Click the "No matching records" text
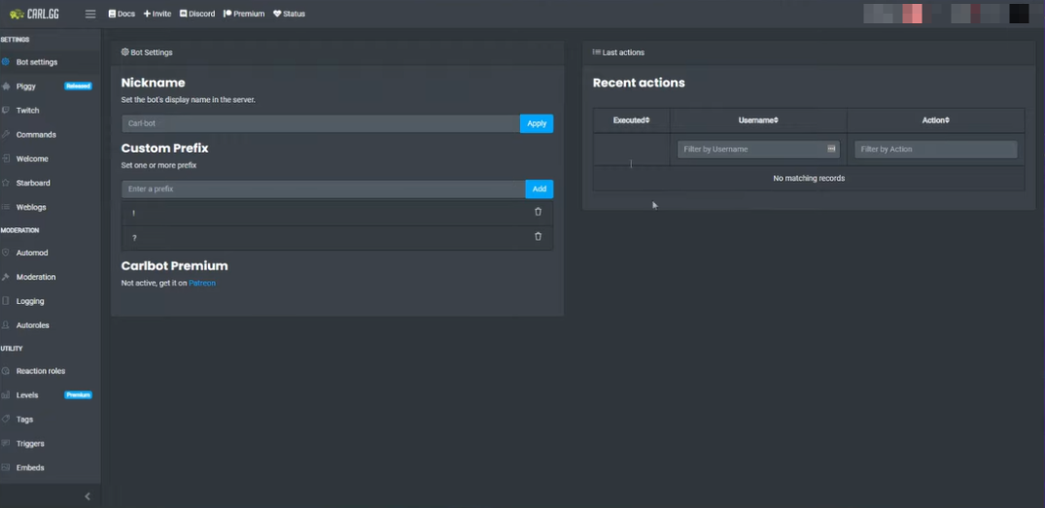This screenshot has width=1045, height=508. pyautogui.click(x=809, y=179)
